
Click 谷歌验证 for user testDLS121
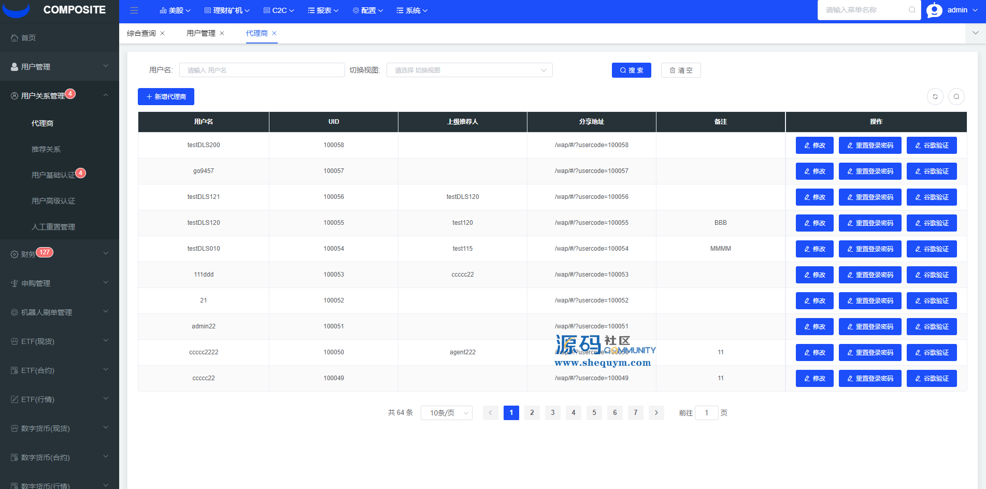pos(932,197)
